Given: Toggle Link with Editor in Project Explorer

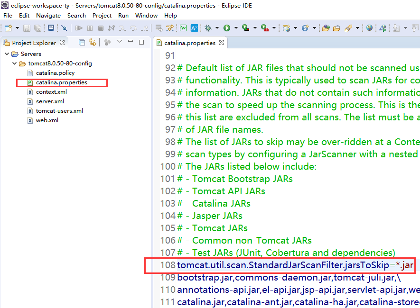Looking at the screenshot, I should point(93,43).
